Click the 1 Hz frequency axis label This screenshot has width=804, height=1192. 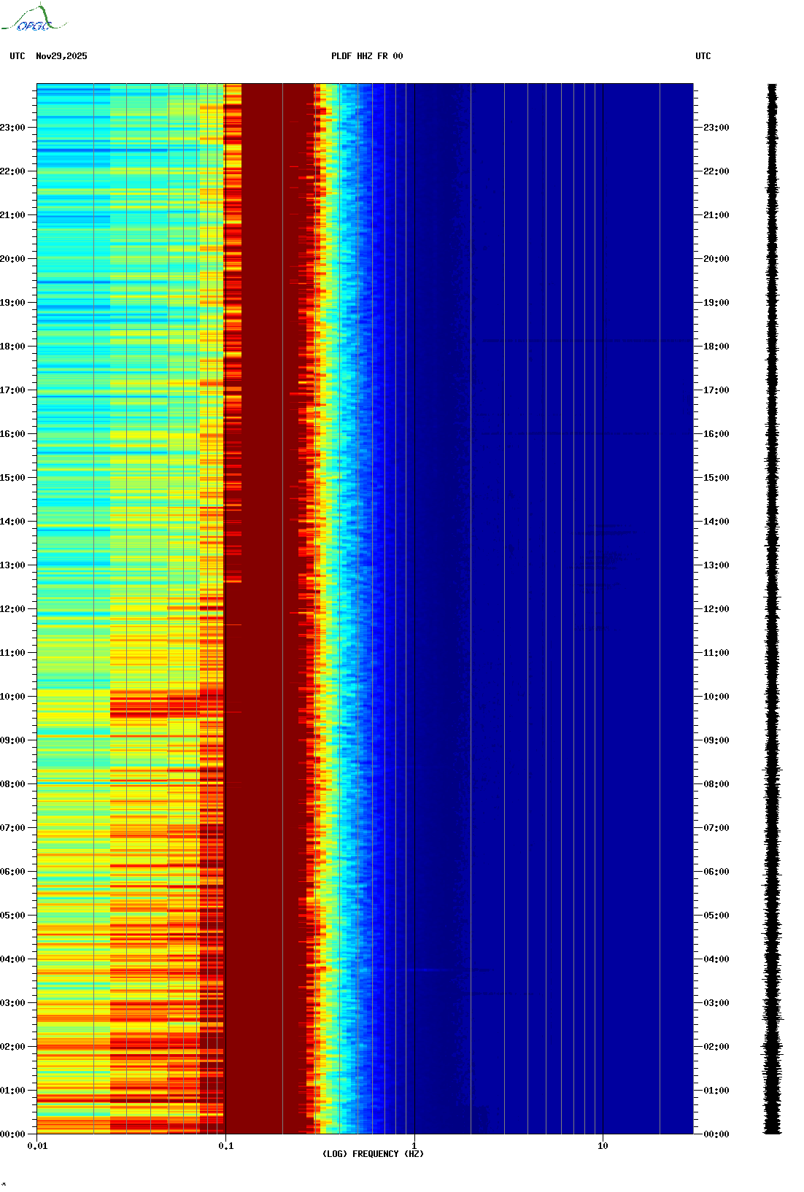(414, 1146)
